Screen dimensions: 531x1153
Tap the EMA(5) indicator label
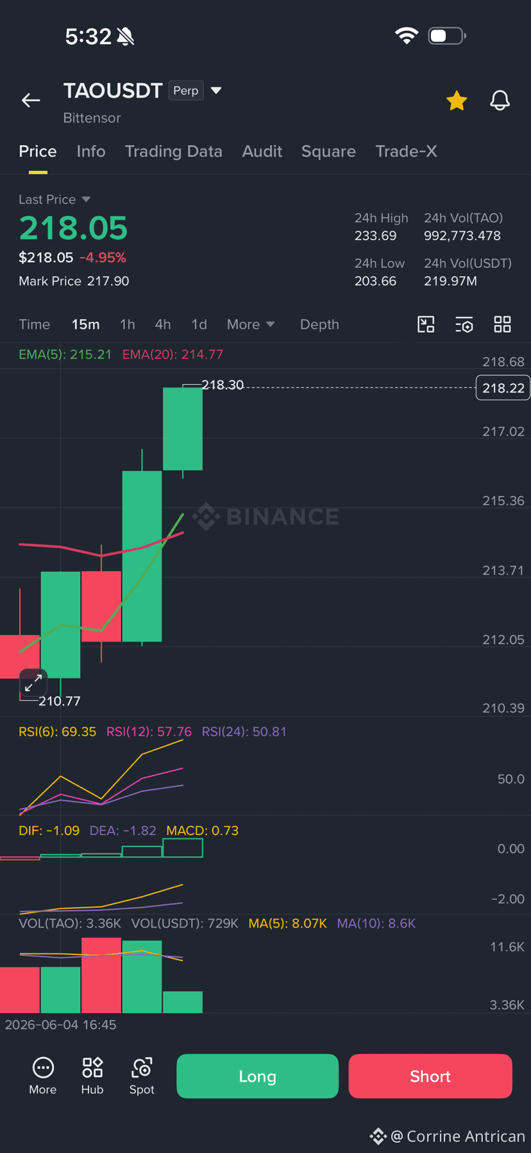pyautogui.click(x=65, y=355)
